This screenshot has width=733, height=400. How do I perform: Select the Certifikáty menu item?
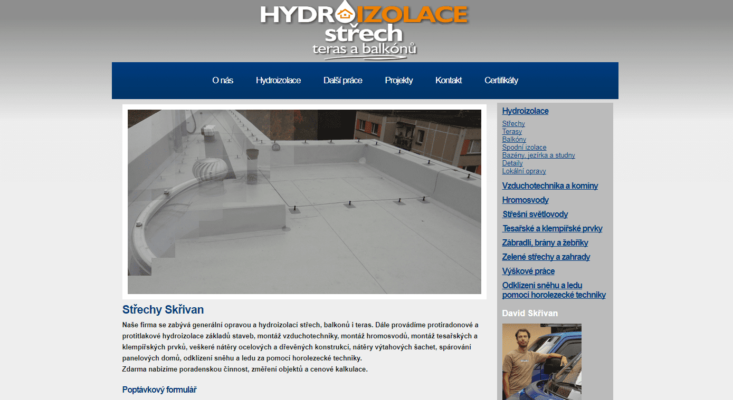coord(501,80)
